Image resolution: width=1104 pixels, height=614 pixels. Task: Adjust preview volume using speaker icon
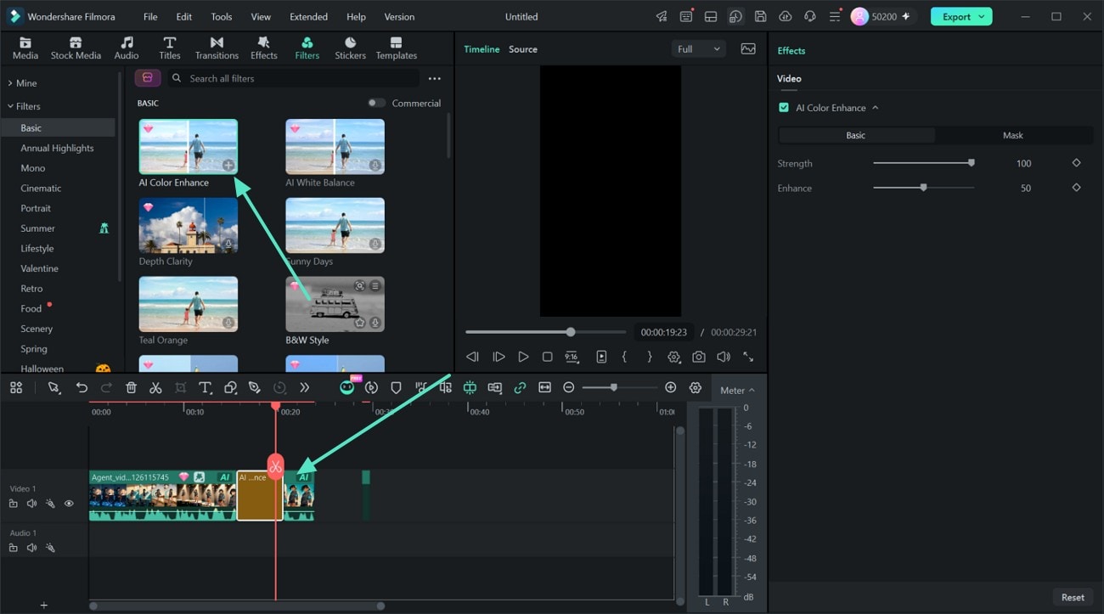coord(724,358)
